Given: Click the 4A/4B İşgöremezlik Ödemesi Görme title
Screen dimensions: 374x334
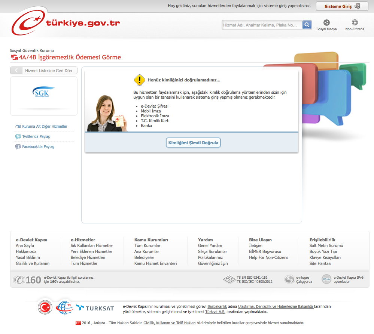Looking at the screenshot, I should (70, 57).
